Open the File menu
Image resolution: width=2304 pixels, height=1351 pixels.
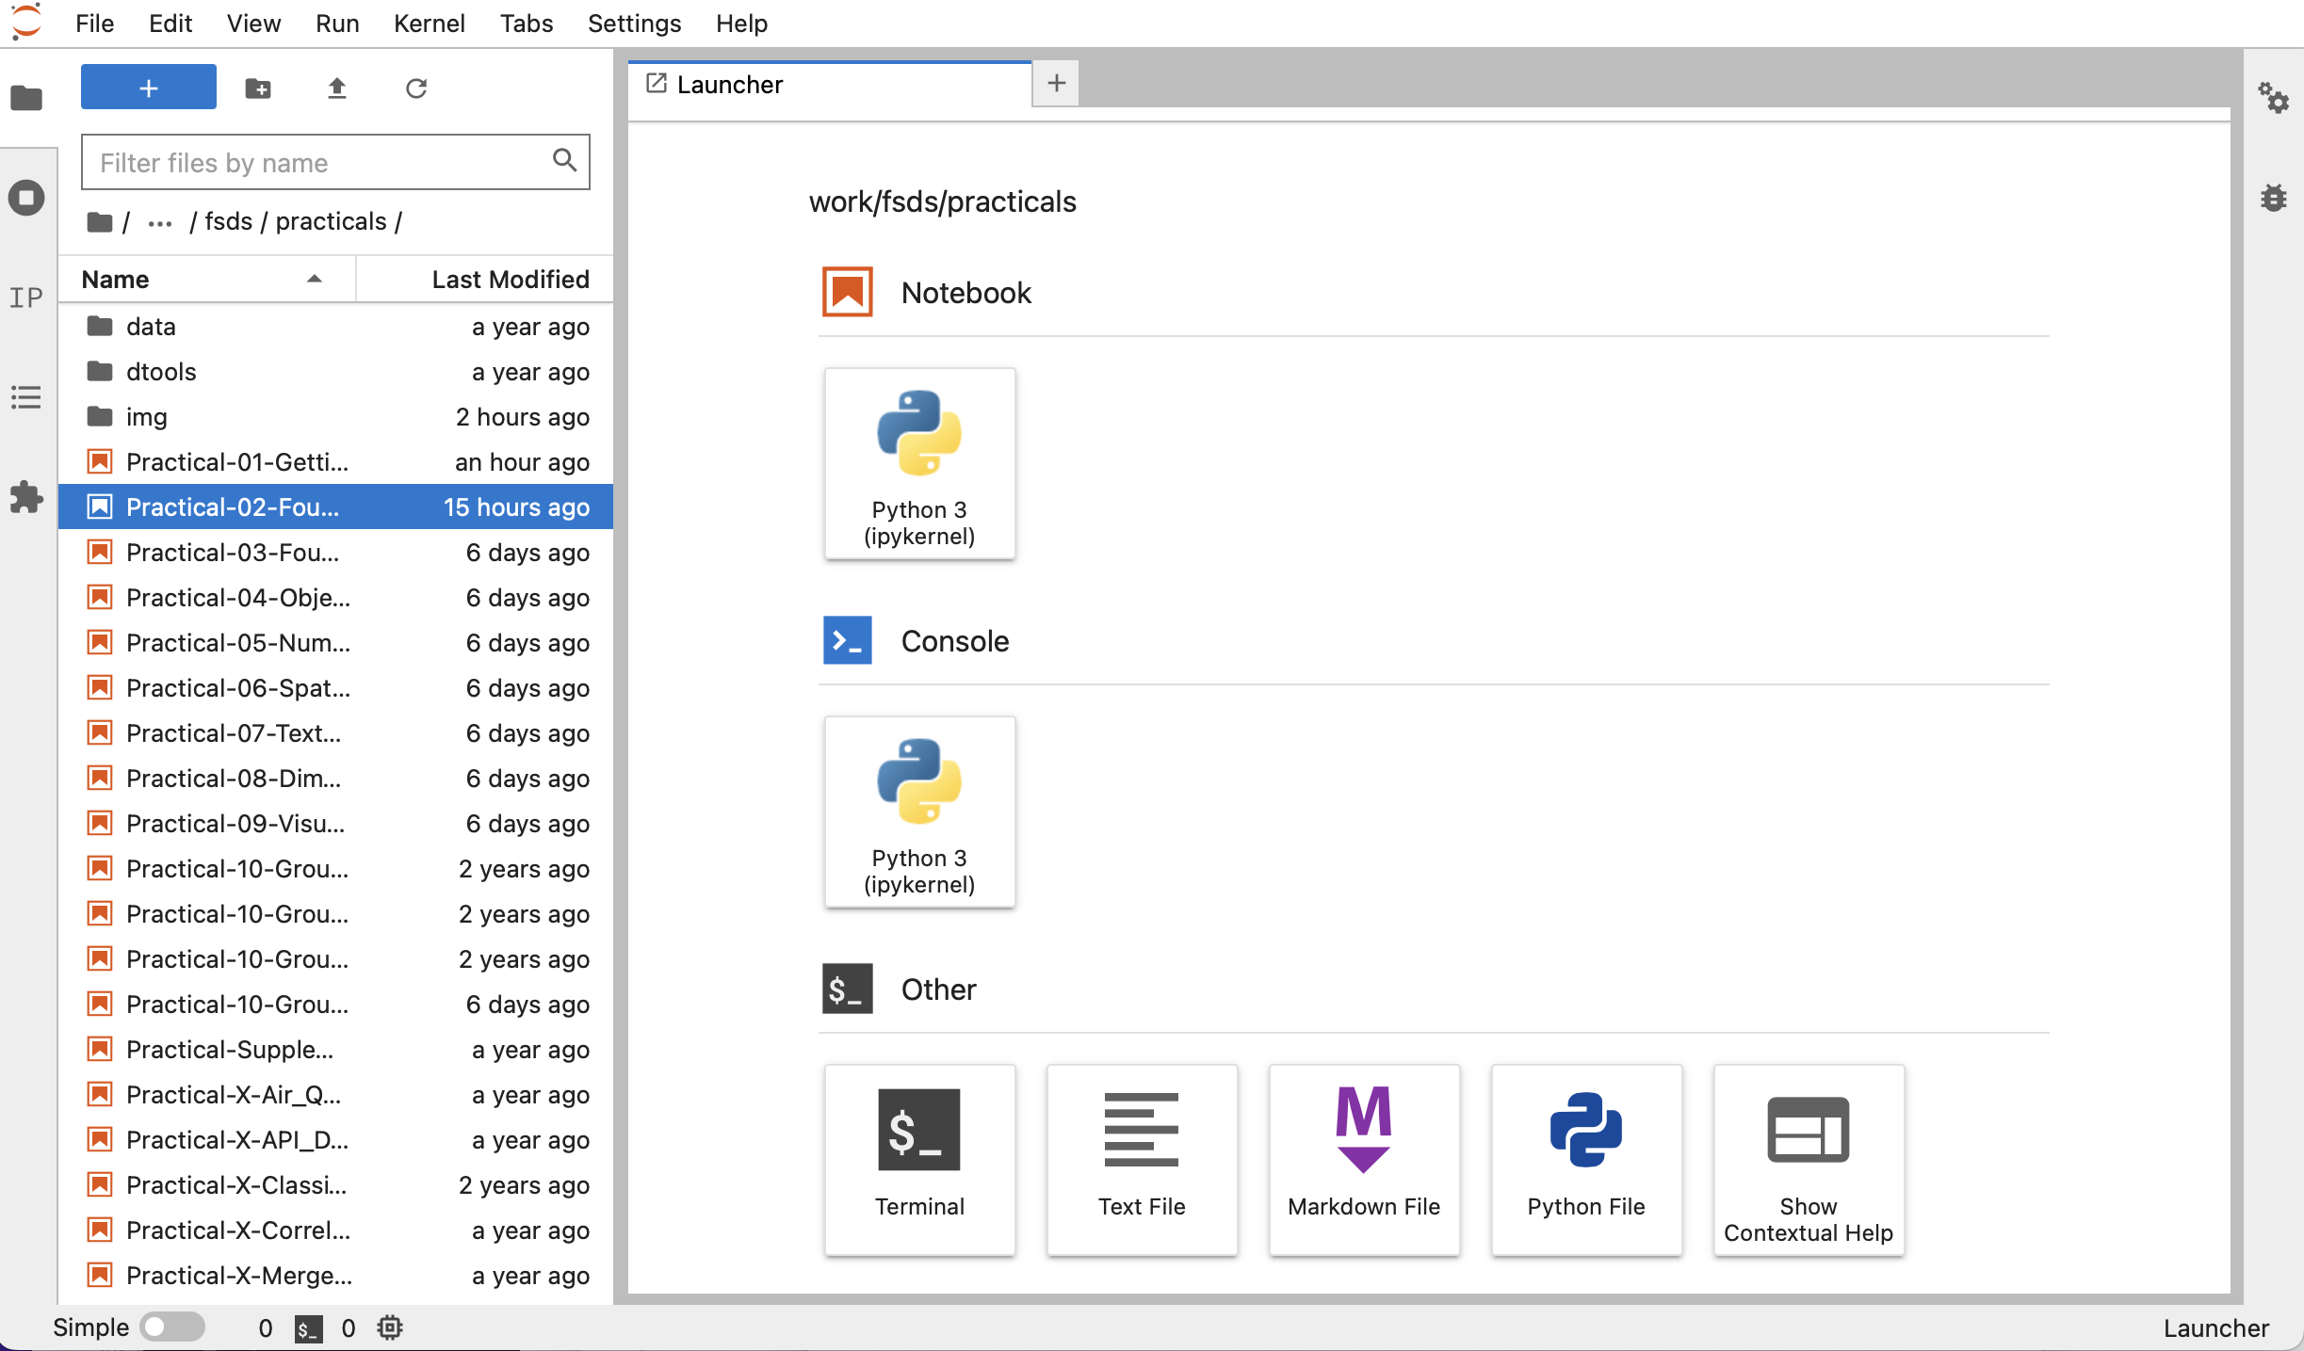pos(95,24)
